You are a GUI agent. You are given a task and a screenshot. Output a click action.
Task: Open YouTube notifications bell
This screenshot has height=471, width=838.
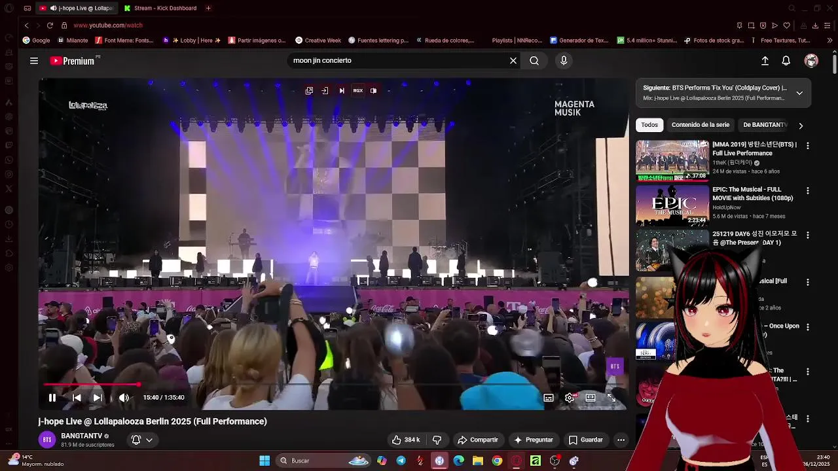(x=786, y=61)
